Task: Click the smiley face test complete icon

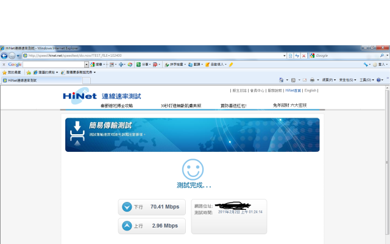Action: (193, 170)
